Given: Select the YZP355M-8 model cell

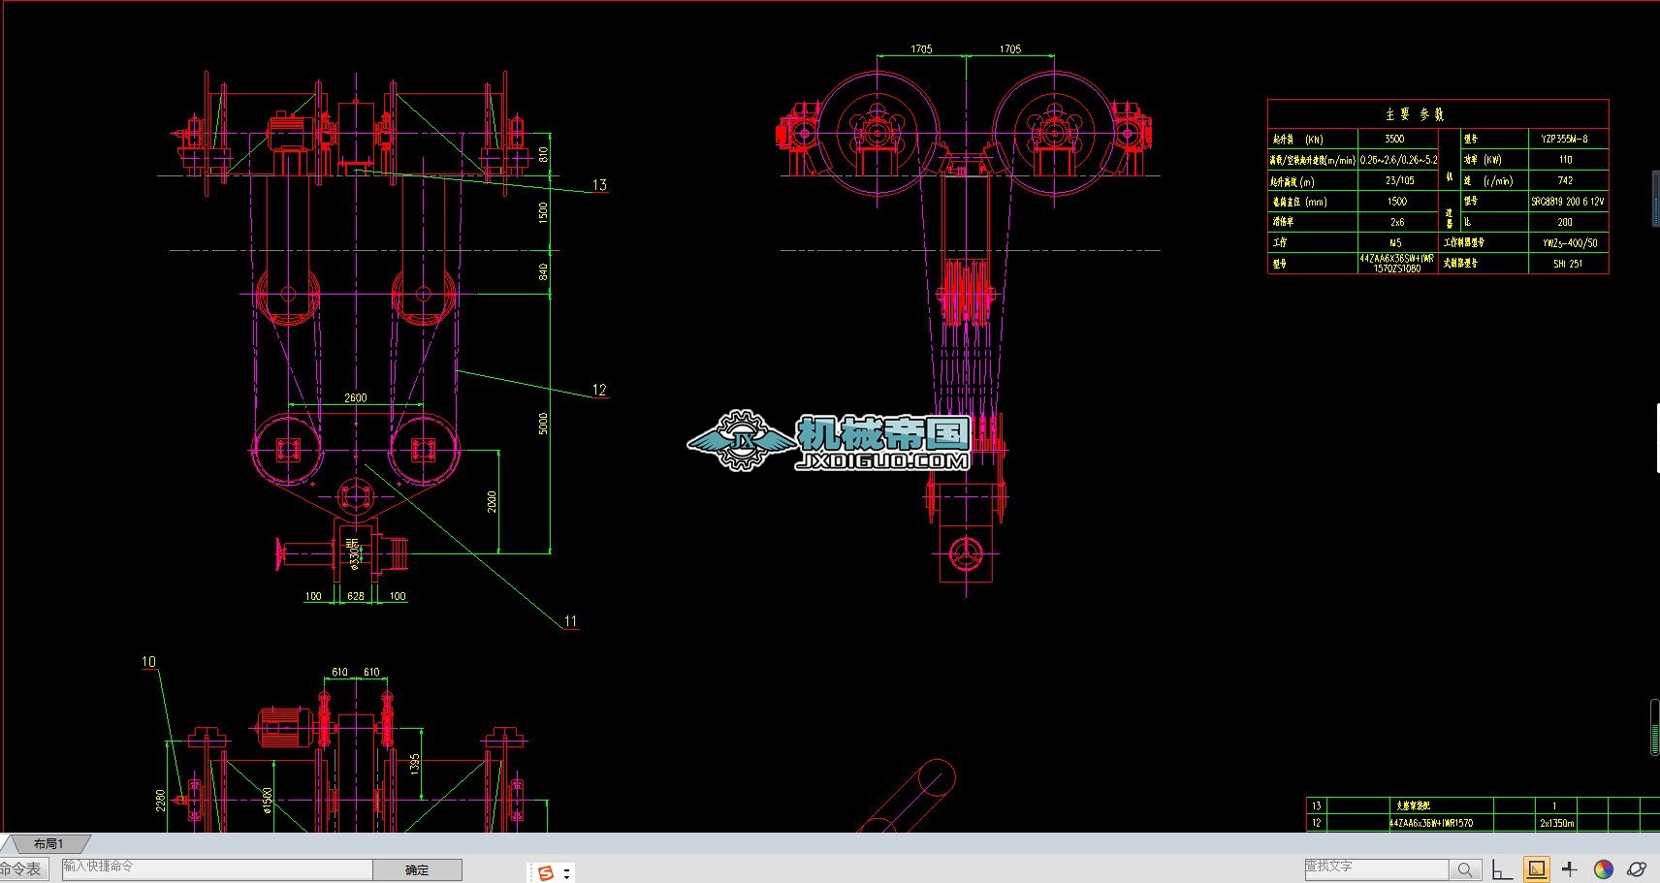Looking at the screenshot, I should click(x=1564, y=139).
